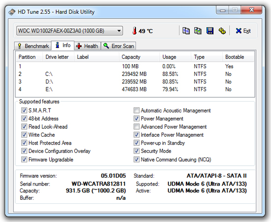Select the C:\ partition row
The height and width of the screenshot is (222, 271).
click(x=135, y=74)
